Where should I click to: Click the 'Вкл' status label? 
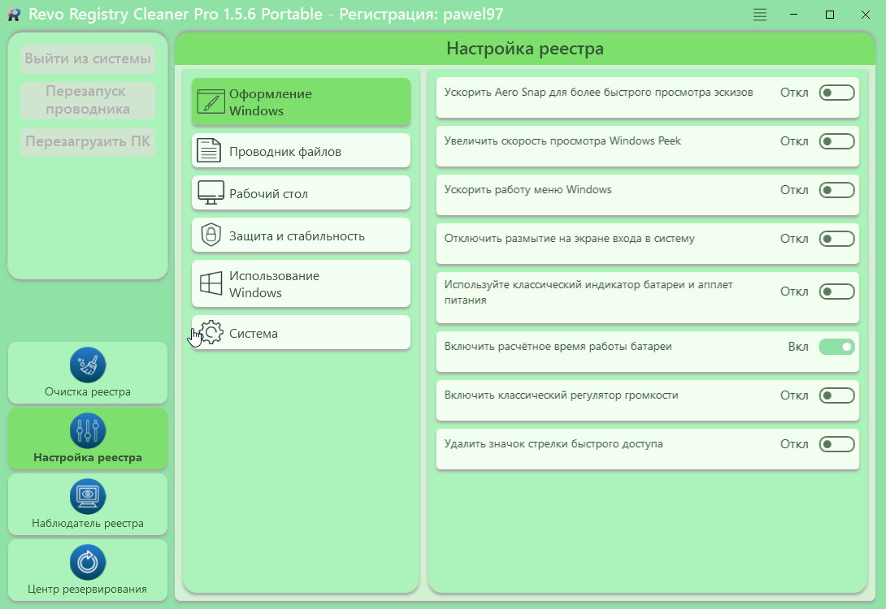click(798, 347)
